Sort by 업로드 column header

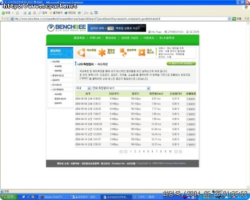click(135, 93)
